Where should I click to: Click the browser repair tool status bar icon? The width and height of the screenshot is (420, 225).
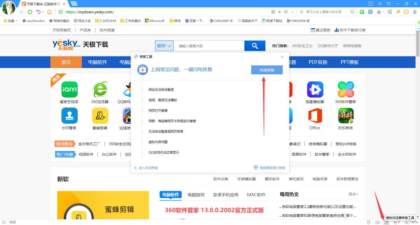coord(387,222)
